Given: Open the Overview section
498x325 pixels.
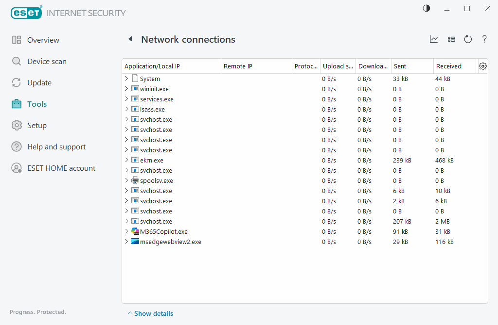Looking at the screenshot, I should click(43, 40).
